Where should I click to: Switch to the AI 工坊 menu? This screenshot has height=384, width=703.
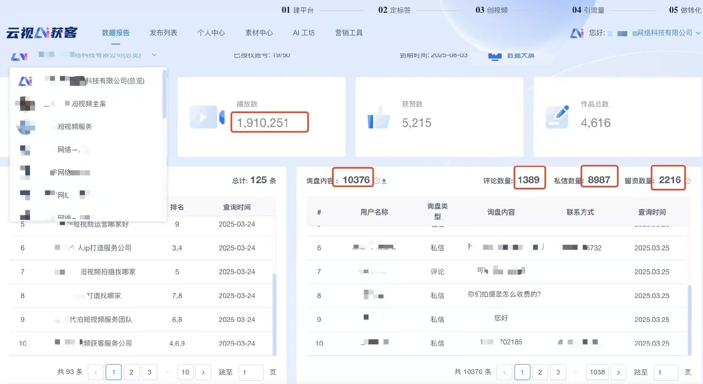(x=304, y=33)
